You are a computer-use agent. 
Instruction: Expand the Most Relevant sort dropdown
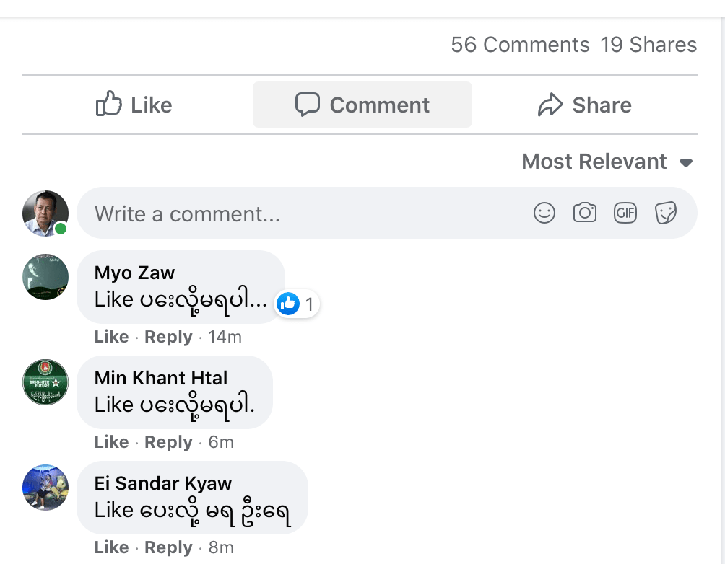click(x=607, y=162)
